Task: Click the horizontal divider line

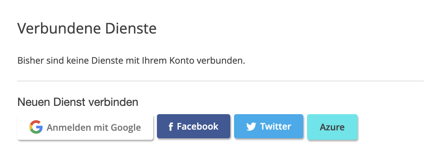Action: coord(221,81)
